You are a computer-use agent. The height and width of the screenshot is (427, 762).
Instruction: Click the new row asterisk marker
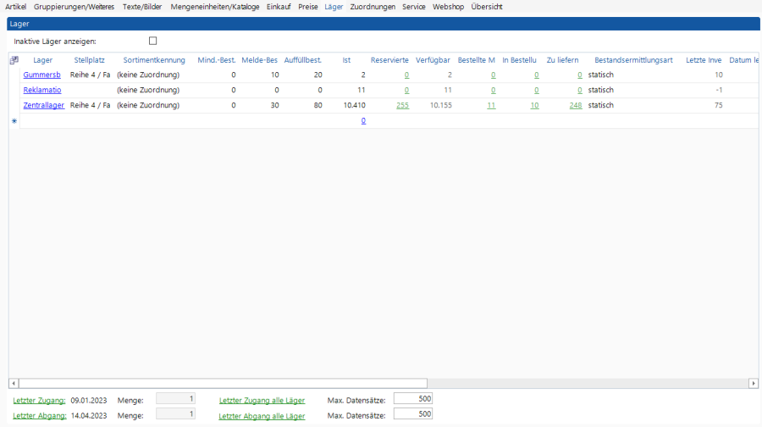[14, 121]
